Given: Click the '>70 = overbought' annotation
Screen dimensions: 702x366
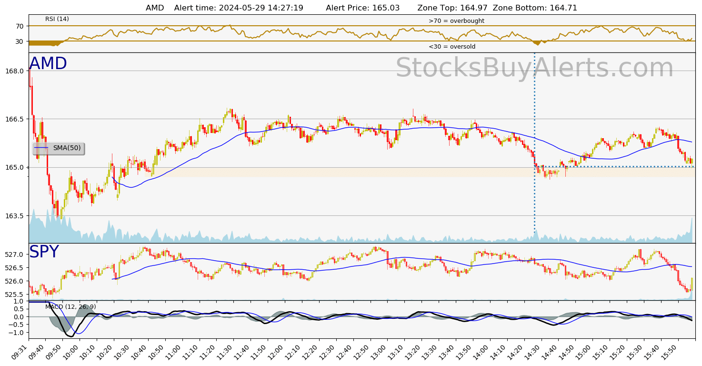Looking at the screenshot, I should tap(456, 21).
